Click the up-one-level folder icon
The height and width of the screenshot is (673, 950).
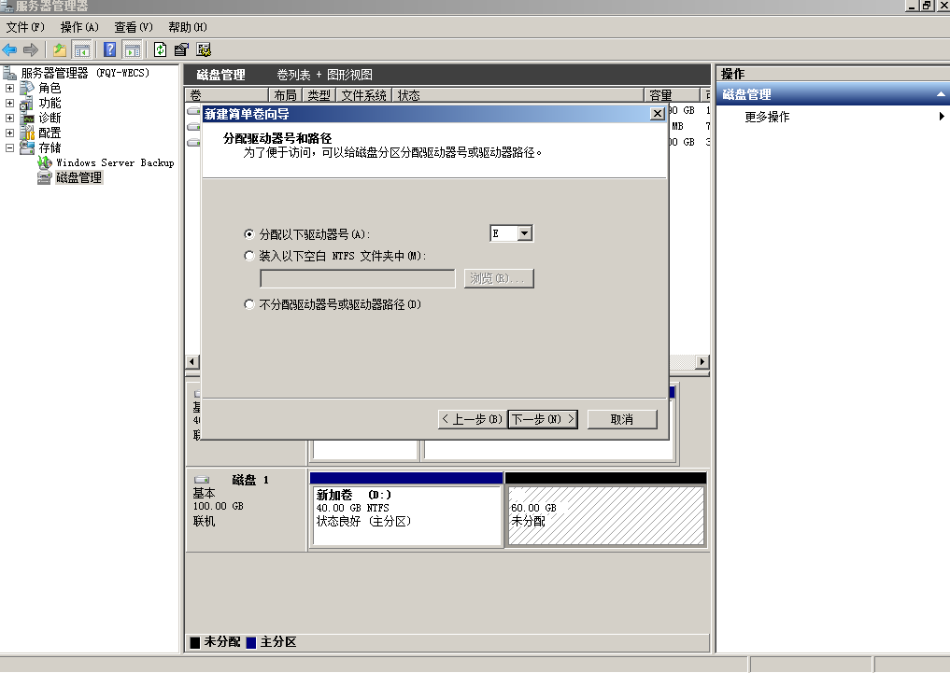[61, 49]
